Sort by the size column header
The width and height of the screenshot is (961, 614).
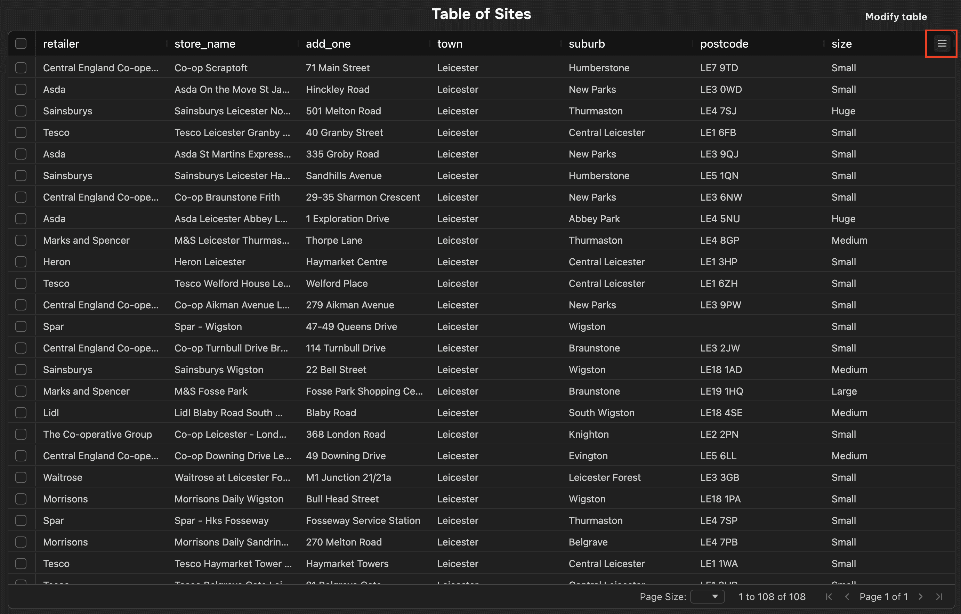(x=842, y=43)
